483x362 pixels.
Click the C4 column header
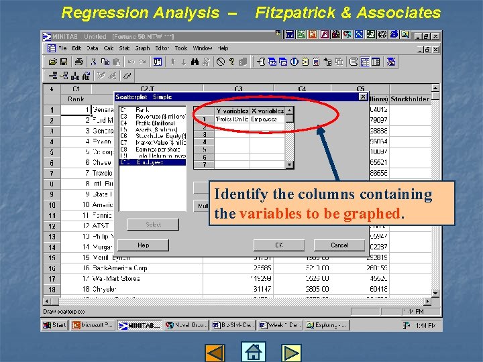tap(302, 89)
